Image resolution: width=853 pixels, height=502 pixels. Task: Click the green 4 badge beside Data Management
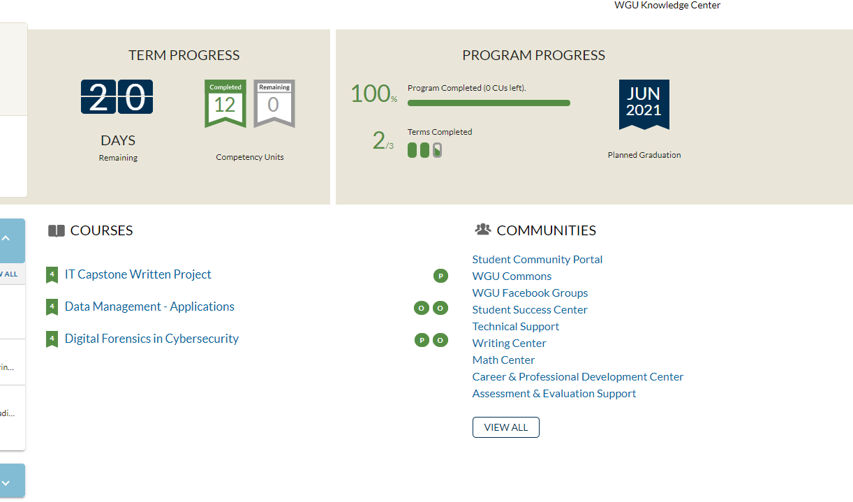(52, 307)
